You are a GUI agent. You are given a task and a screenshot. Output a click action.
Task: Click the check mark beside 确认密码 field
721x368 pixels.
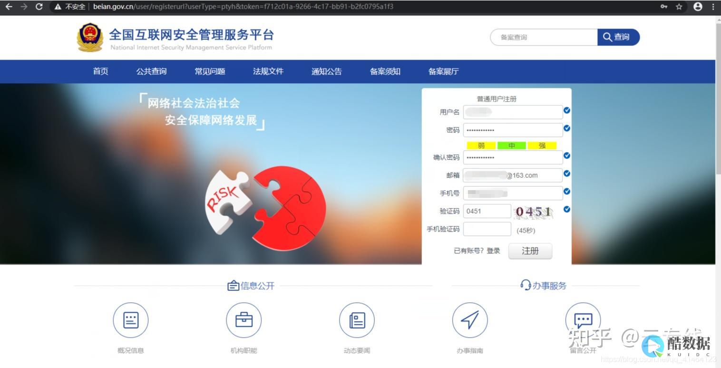pos(567,155)
